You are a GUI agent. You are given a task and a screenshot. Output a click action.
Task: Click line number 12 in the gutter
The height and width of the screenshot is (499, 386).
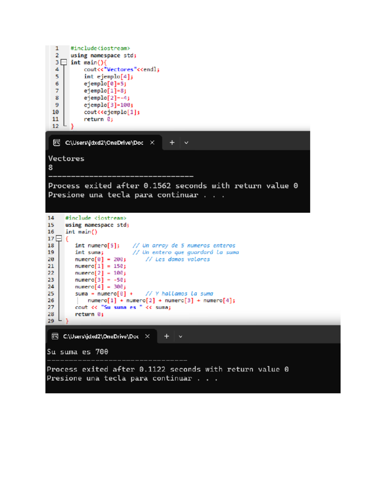(x=55, y=126)
